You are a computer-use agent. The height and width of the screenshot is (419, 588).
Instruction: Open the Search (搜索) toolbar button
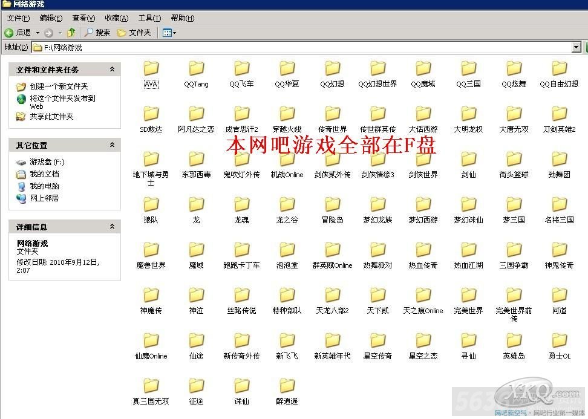[97, 33]
